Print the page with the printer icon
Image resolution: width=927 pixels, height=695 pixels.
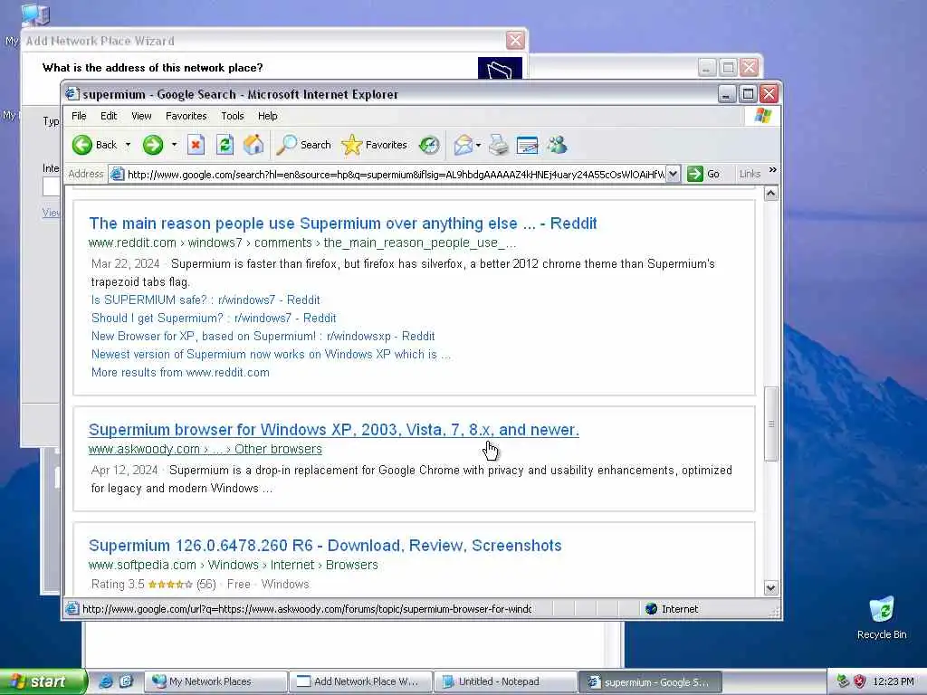(499, 145)
